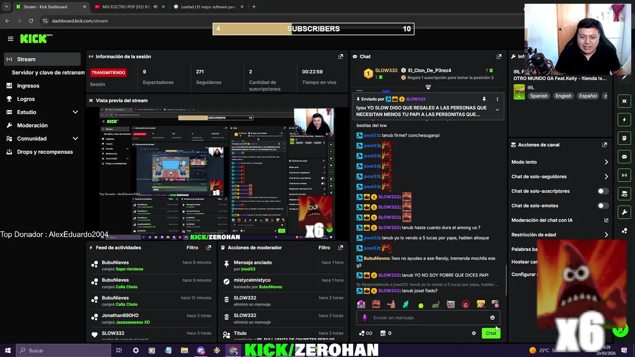The image size is (635, 357).
Task: Pop out the Chat panel
Action: [x=499, y=57]
